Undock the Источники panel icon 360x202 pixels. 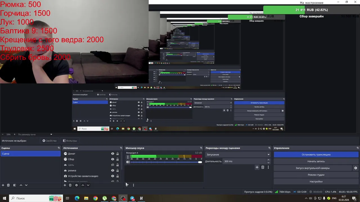click(x=121, y=148)
